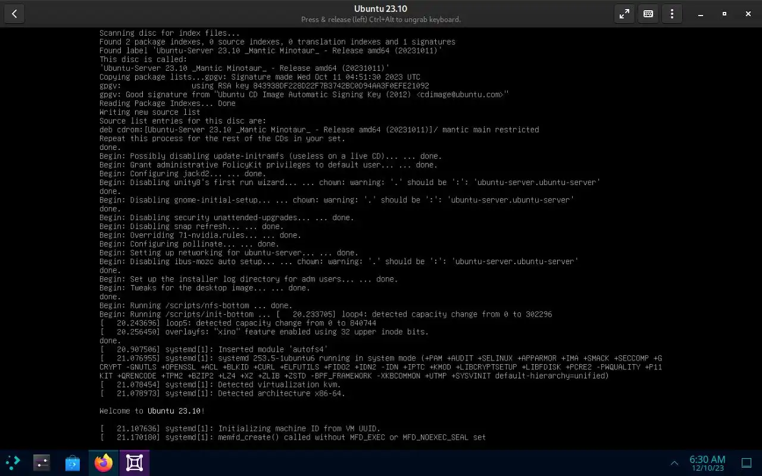762x476 pixels.
Task: Click 'Disabling security unattended-upgrades' line
Action: 227,218
